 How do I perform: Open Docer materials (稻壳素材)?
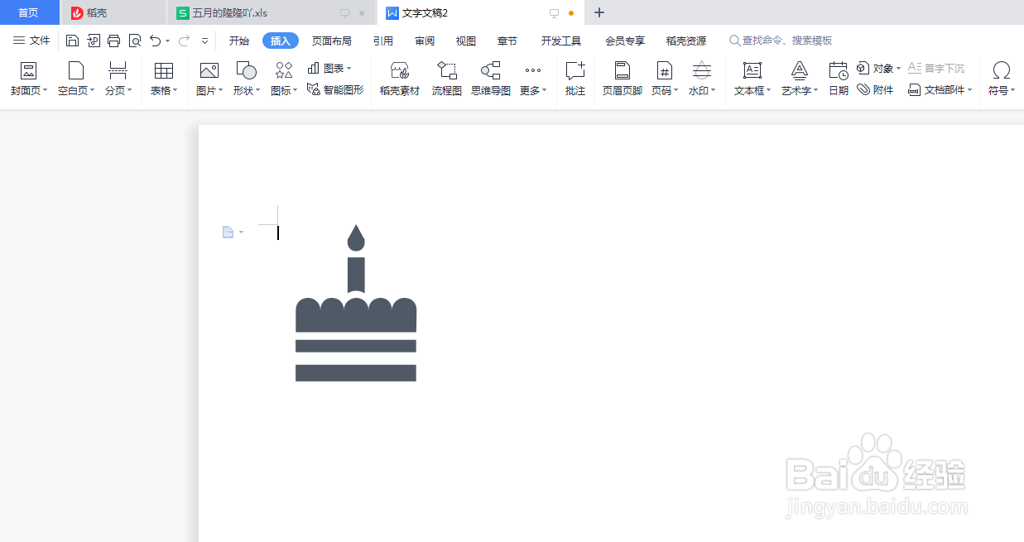[400, 79]
